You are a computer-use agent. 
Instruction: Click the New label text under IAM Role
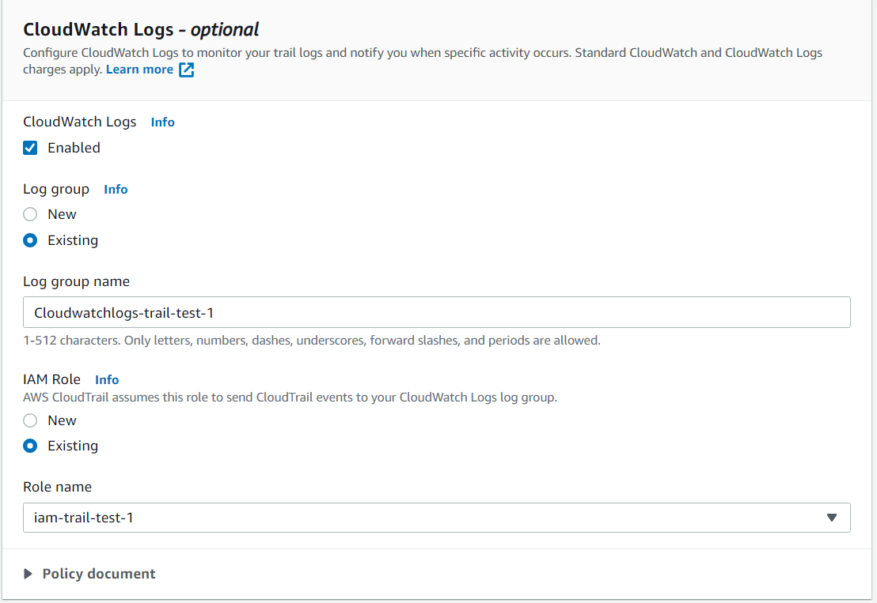(62, 420)
